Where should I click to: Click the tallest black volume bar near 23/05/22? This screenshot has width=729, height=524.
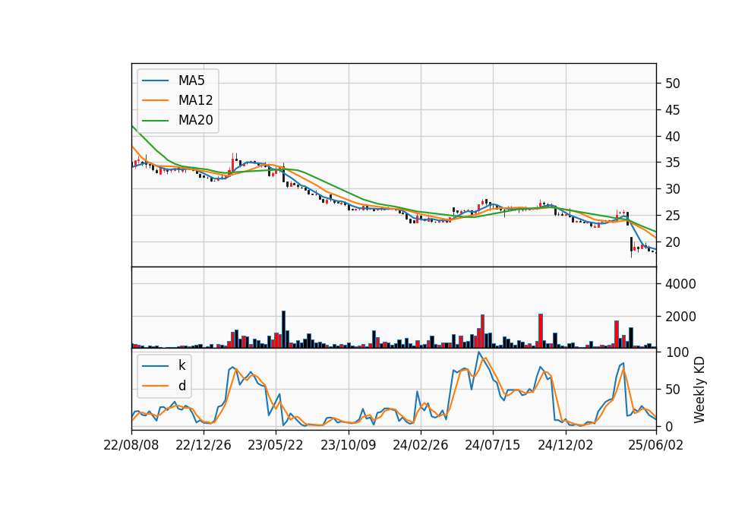[283, 329]
